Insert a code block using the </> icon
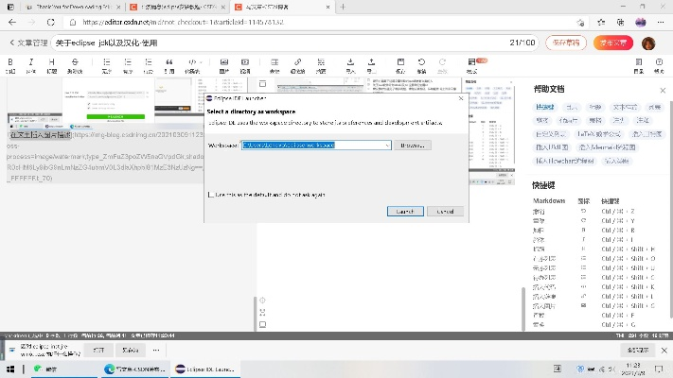The image size is (673, 378). (x=193, y=64)
